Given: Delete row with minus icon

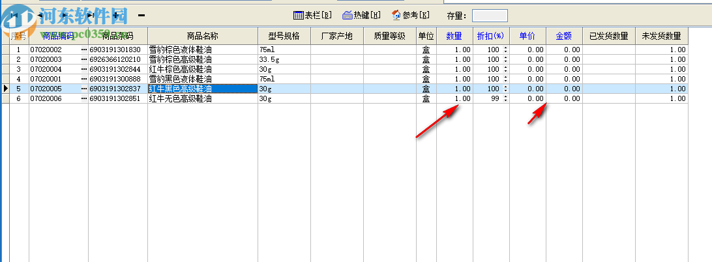Looking at the screenshot, I should (x=141, y=16).
